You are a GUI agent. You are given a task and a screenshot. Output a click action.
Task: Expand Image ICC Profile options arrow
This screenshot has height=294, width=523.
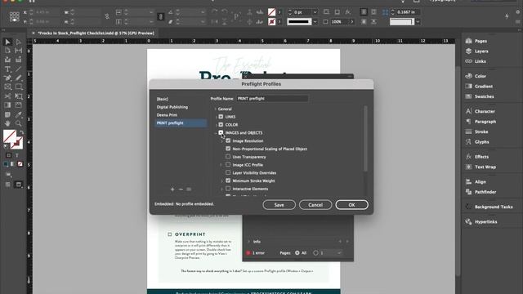(x=221, y=165)
